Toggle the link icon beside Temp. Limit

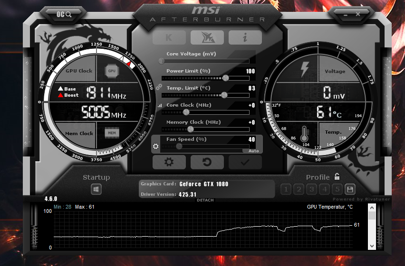159,87
